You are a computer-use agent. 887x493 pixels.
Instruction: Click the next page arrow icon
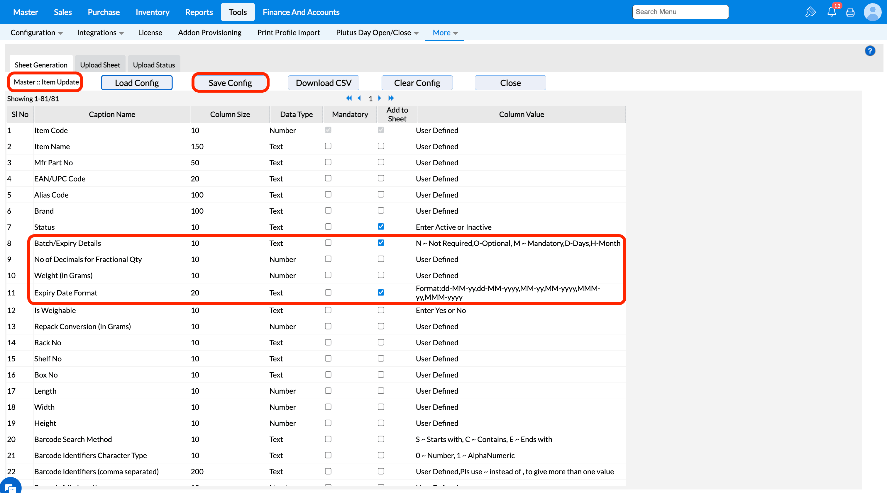(380, 98)
